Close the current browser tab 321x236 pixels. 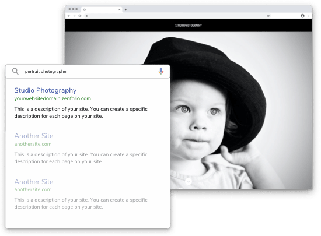(119, 9)
